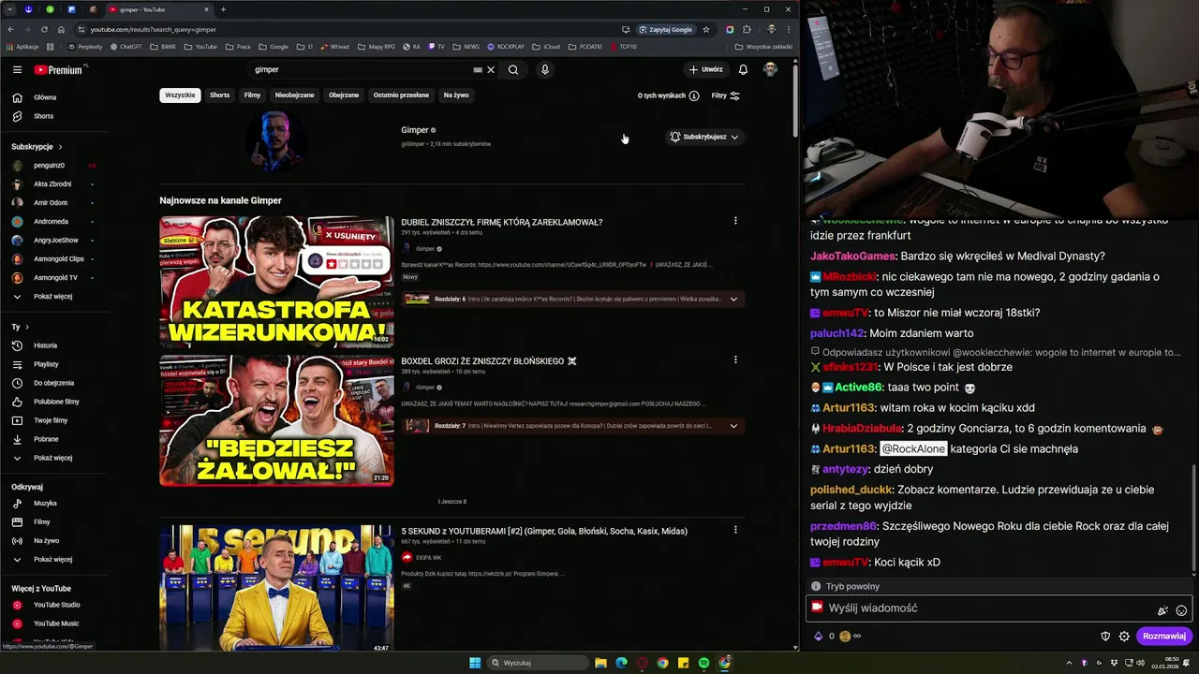Open Historia in the sidebar
Image resolution: width=1199 pixels, height=674 pixels.
(45, 345)
